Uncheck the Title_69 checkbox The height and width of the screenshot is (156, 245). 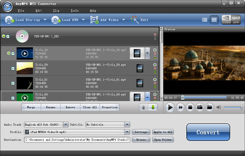13,98
